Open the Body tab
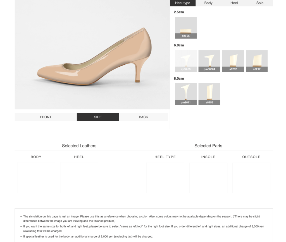This screenshot has height=242, width=286. coord(208,3)
